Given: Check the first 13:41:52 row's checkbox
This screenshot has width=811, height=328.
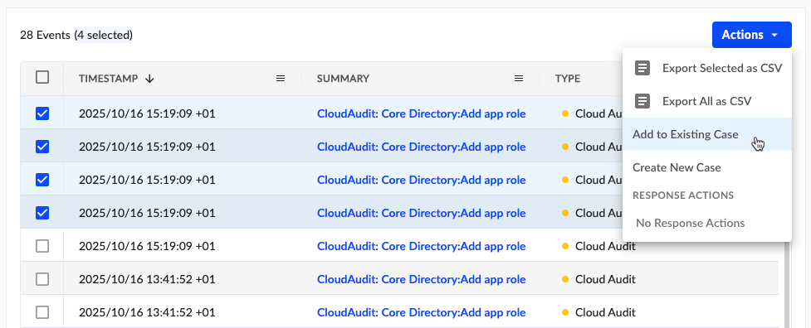Looking at the screenshot, I should tap(42, 279).
